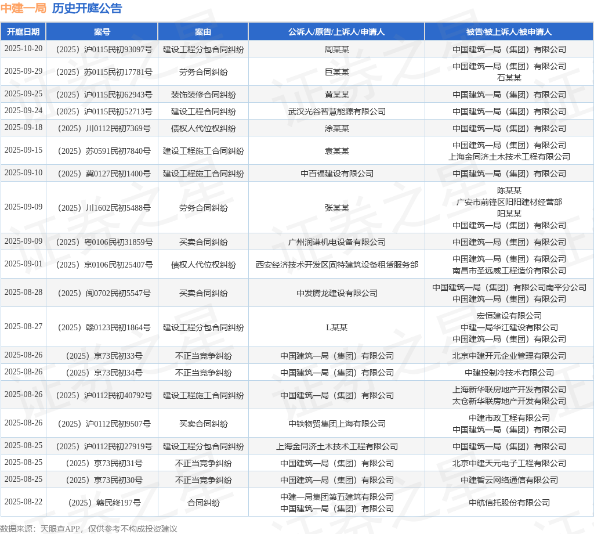
Task: Click plaintiff 中建一局集团第五建筑有限公司
Action: 337,497
